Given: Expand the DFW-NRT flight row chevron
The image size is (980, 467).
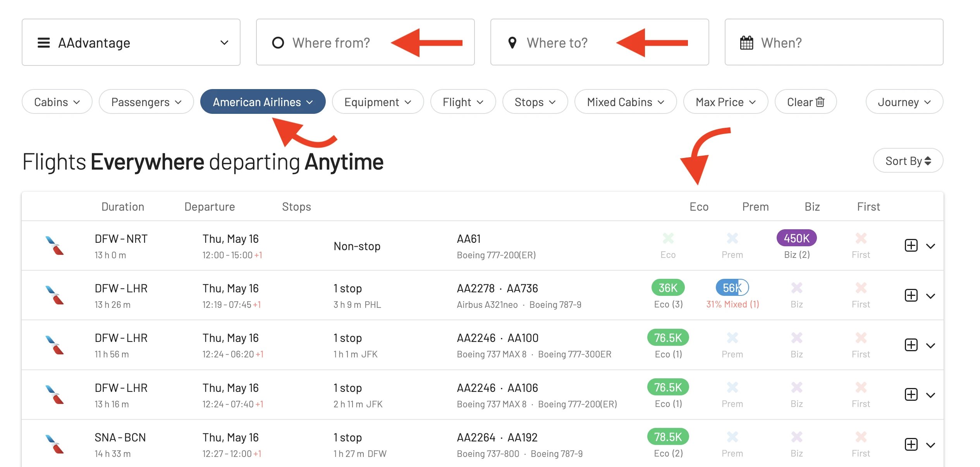Looking at the screenshot, I should point(930,246).
